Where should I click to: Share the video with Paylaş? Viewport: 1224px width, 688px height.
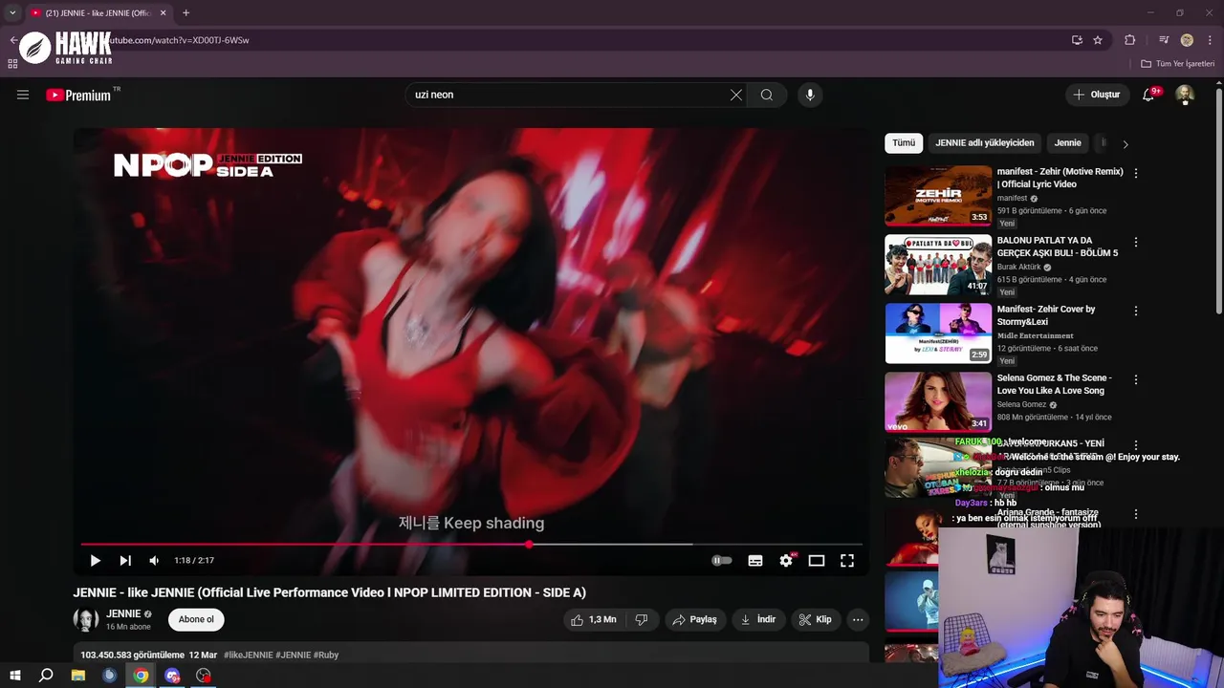[695, 619]
